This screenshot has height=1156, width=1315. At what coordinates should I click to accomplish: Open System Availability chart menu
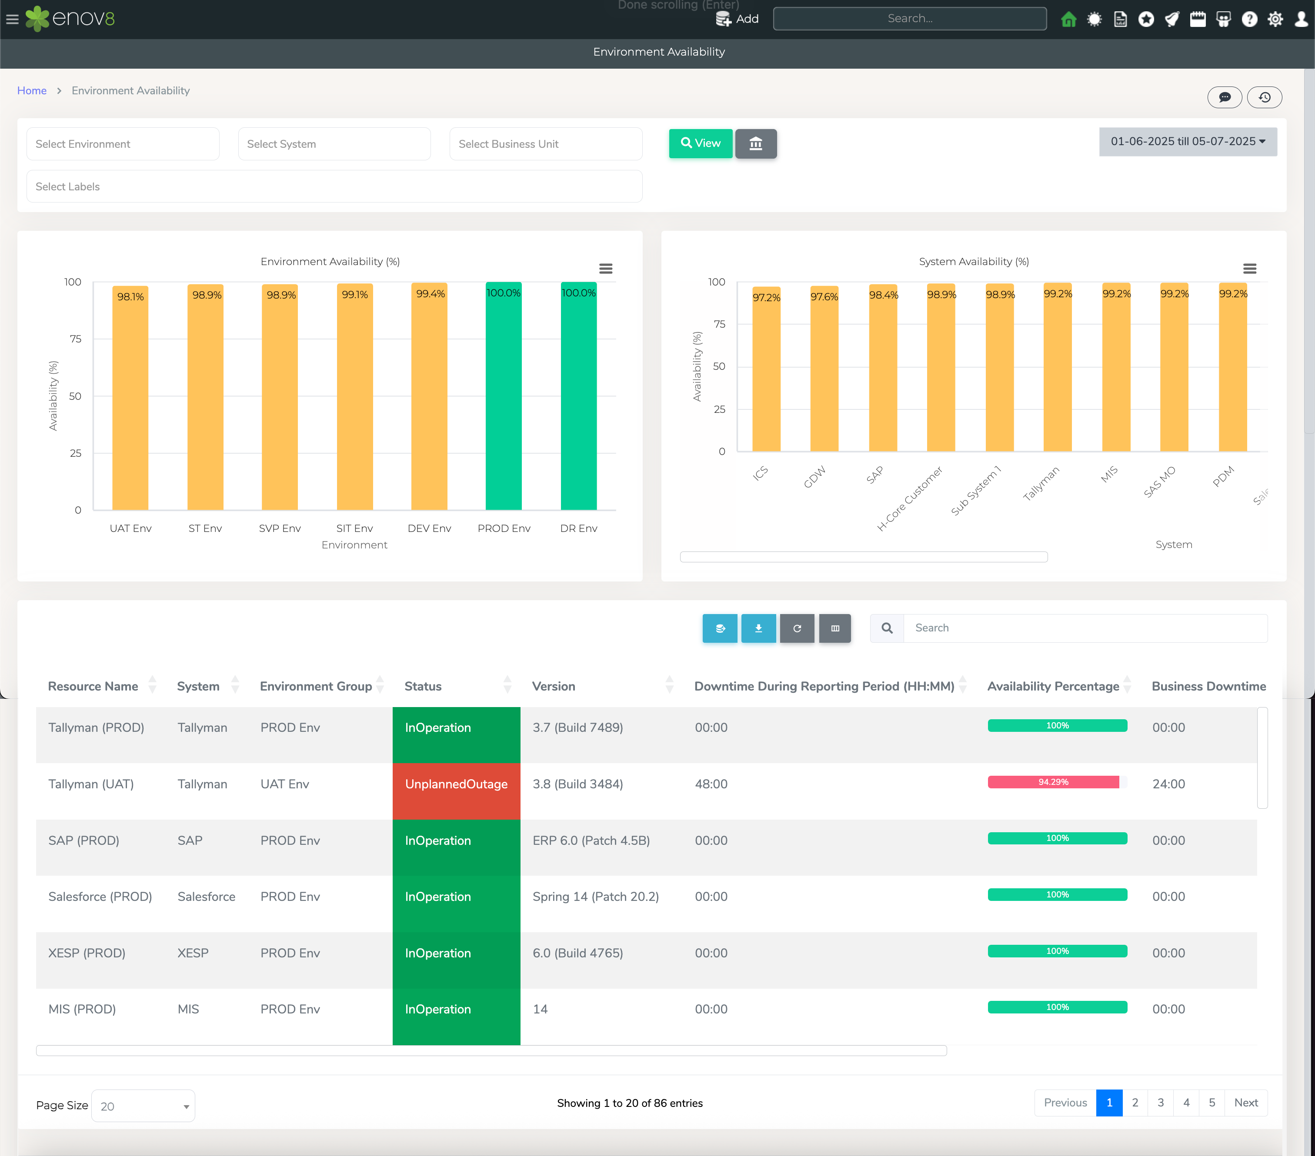pyautogui.click(x=1249, y=269)
